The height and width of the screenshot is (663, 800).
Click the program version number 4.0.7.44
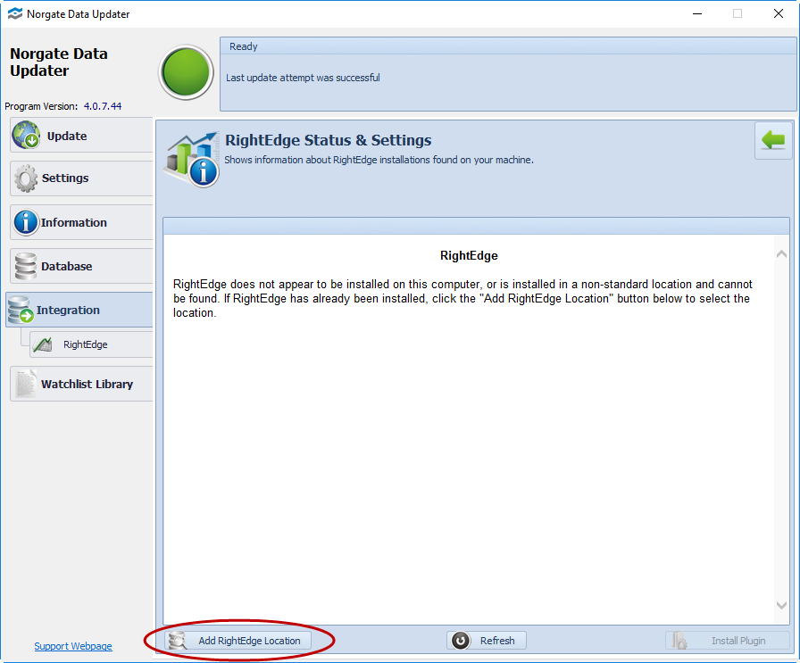(103, 106)
